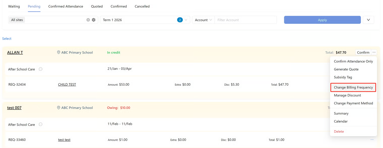The image size is (383, 148).
Task: Choose Change Billing Frequency from the menu
Action: [353, 87]
